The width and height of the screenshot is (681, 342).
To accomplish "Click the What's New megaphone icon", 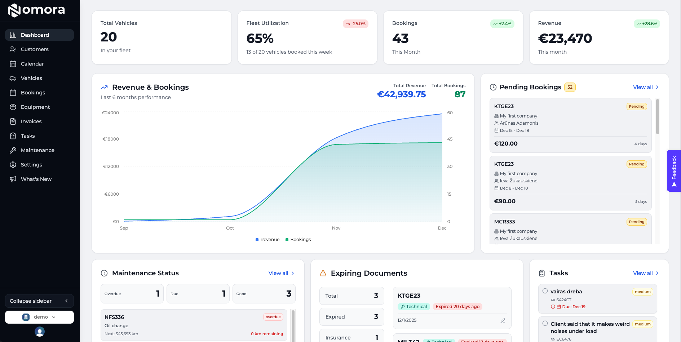I will point(13,179).
